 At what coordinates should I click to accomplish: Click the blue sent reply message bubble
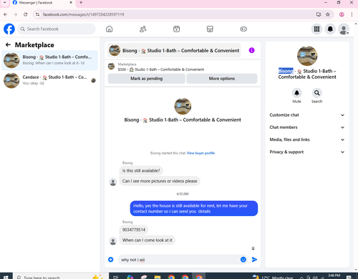point(194,208)
